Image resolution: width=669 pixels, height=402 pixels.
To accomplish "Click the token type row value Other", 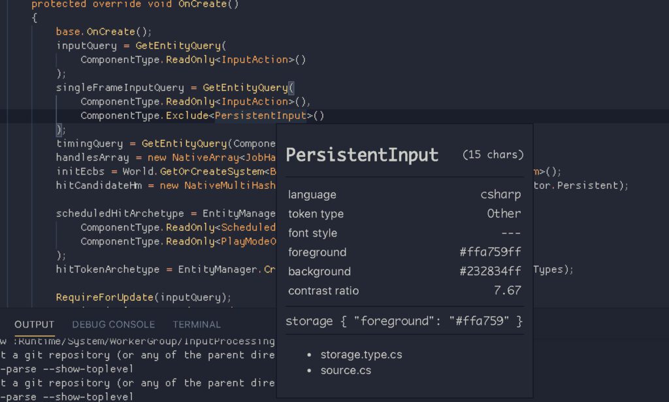I will coord(504,214).
